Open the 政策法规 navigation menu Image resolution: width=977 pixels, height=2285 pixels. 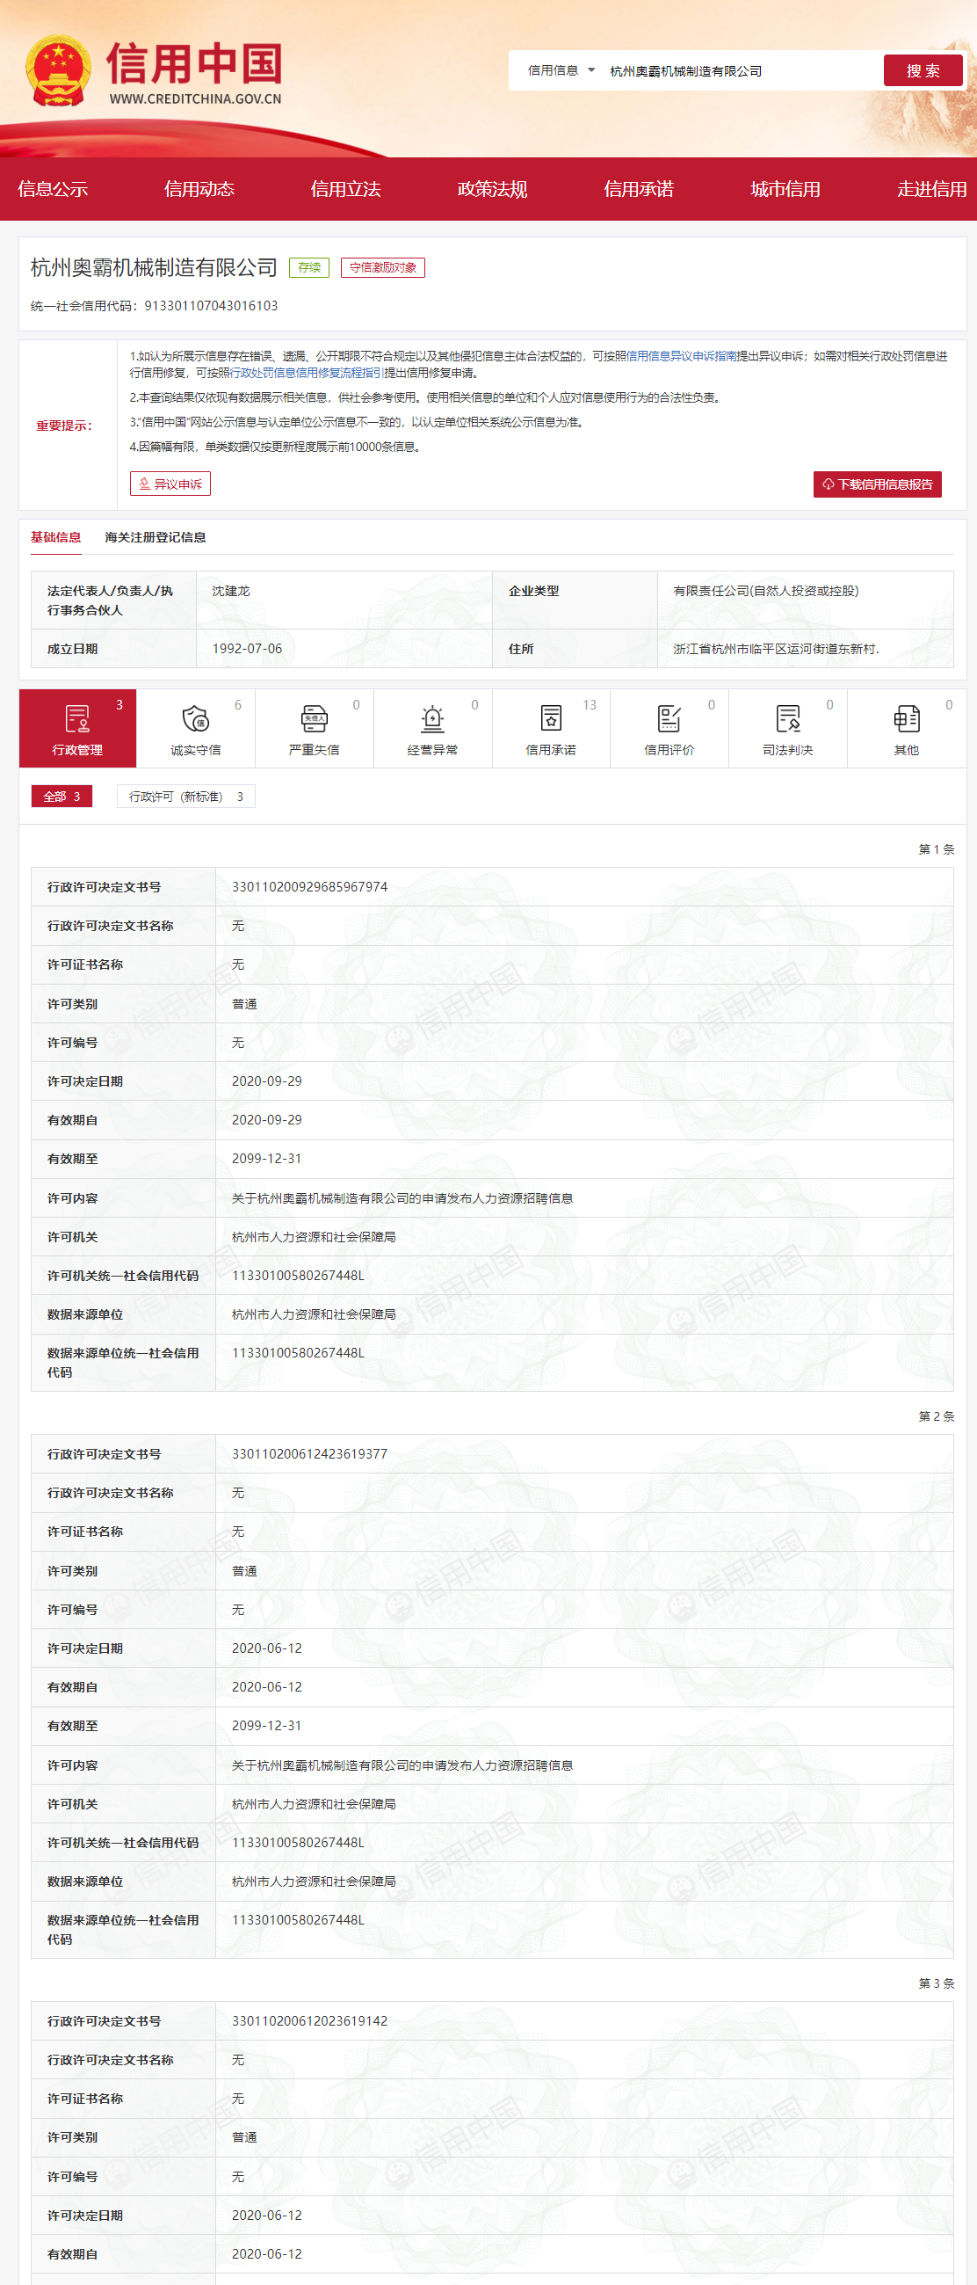[x=492, y=189]
